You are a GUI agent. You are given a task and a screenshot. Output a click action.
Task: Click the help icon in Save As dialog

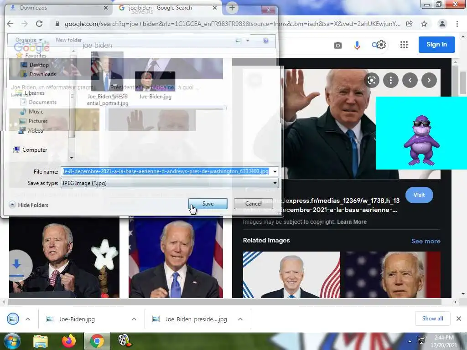click(x=265, y=41)
